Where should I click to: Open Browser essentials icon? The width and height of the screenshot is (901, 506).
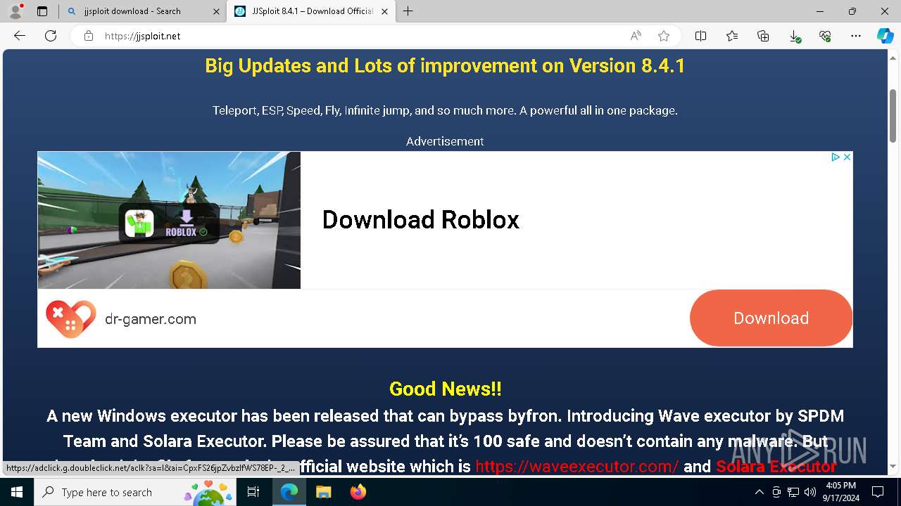point(825,36)
